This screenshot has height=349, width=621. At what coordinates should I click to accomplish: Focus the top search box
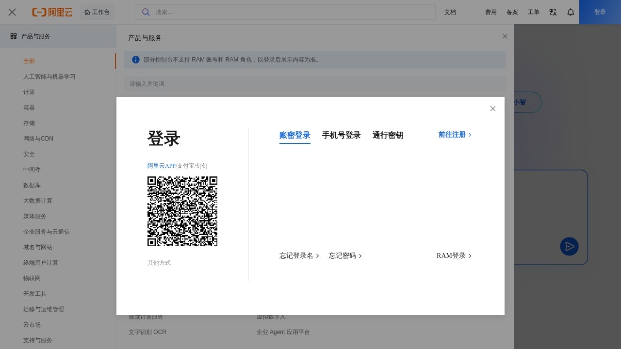pos(285,12)
